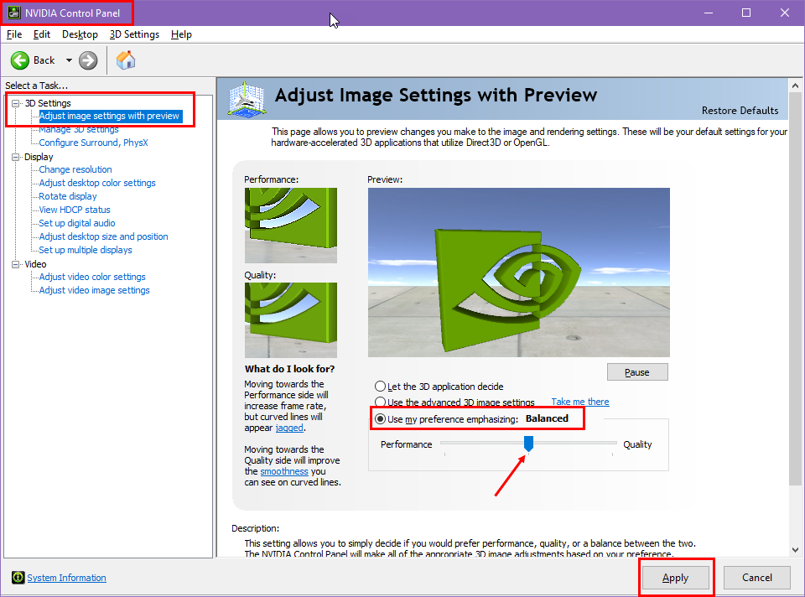The width and height of the screenshot is (805, 597).
Task: Click the vertical scrollbar up arrow
Action: pyautogui.click(x=795, y=86)
